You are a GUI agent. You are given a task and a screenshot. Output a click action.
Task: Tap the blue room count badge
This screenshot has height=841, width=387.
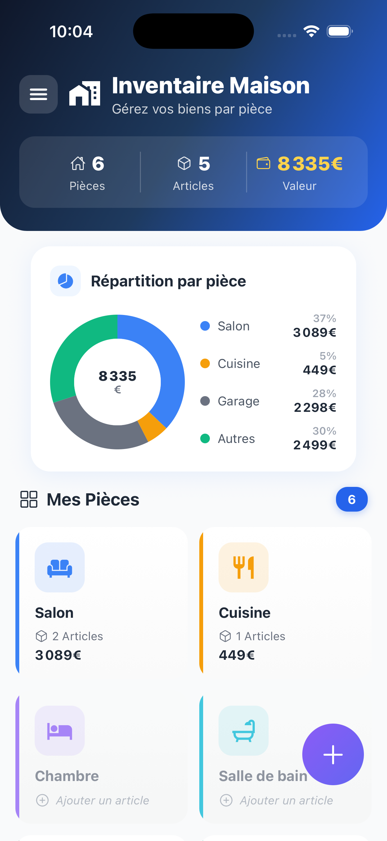[x=351, y=499]
